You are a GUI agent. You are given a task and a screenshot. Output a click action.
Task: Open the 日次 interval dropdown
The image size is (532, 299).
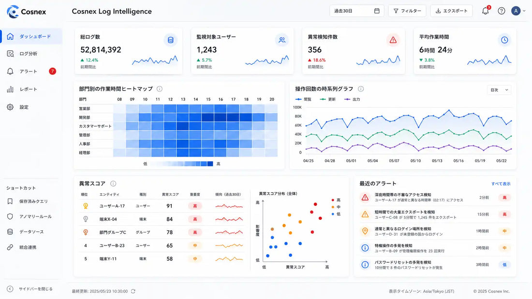(x=499, y=90)
